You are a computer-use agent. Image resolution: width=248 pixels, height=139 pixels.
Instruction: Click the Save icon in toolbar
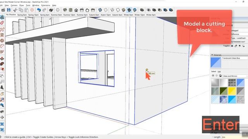pos(9,10)
